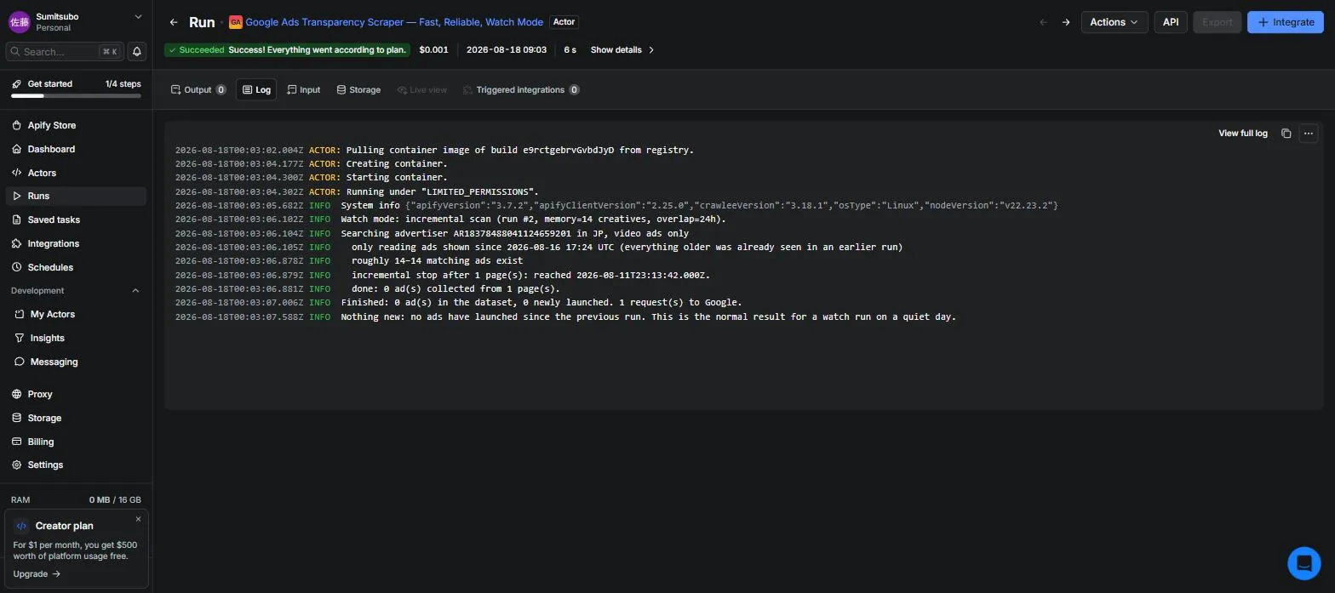
Task: Open Schedules in the sidebar
Action: (76, 267)
